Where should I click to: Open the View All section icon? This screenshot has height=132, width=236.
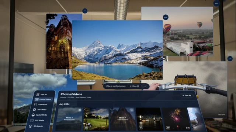click(x=38, y=95)
